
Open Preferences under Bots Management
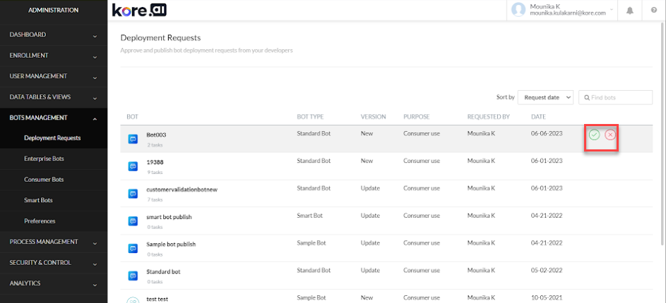(x=40, y=221)
